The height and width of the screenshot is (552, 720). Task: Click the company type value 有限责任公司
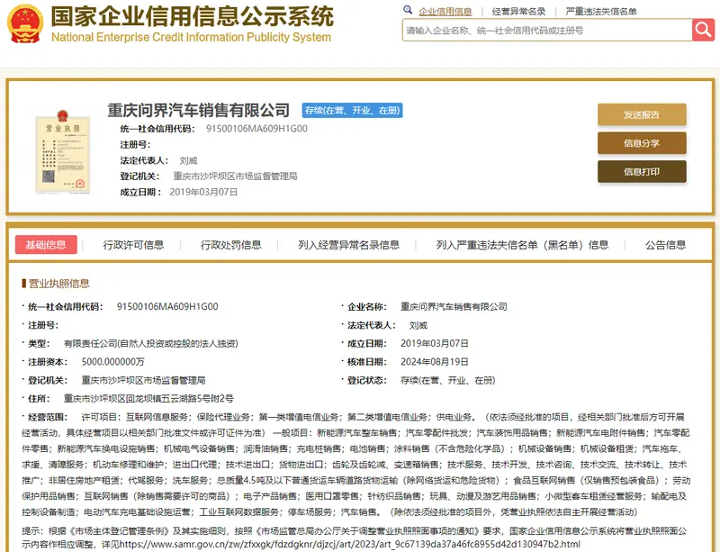coord(150,343)
